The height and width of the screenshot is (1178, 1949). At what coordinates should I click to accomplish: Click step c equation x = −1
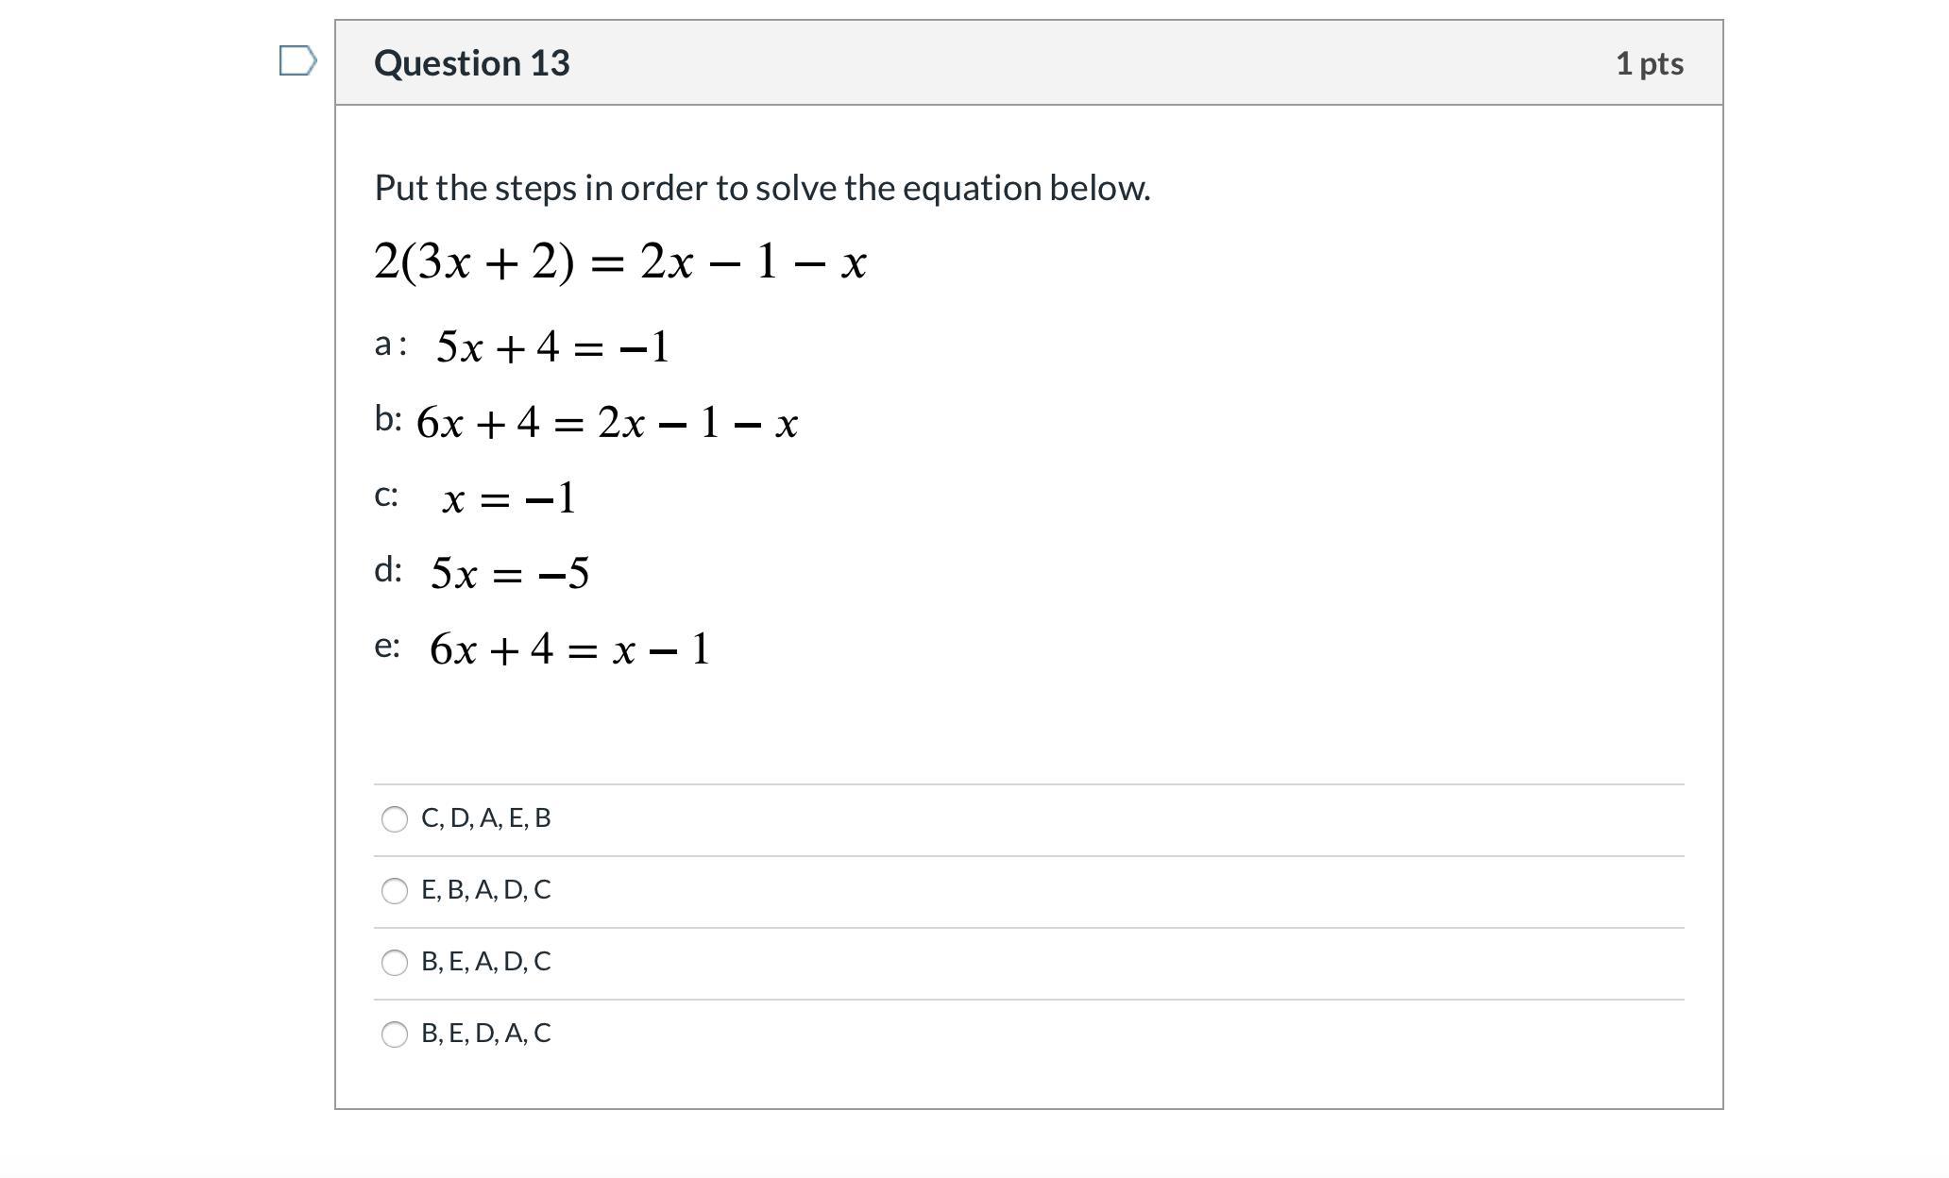[508, 497]
